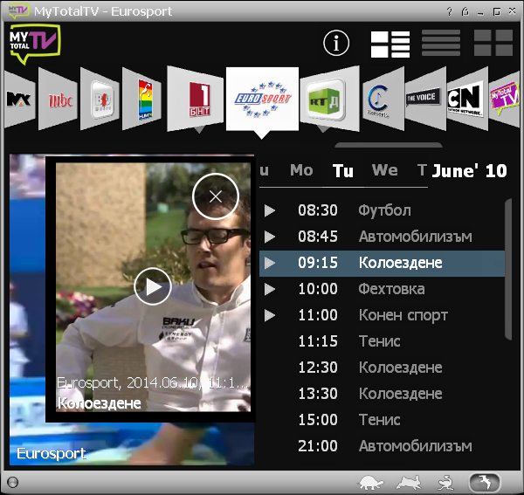Image resolution: width=524 pixels, height=495 pixels.
Task: Select the 09:15 Колоездене program
Action: 382,263
